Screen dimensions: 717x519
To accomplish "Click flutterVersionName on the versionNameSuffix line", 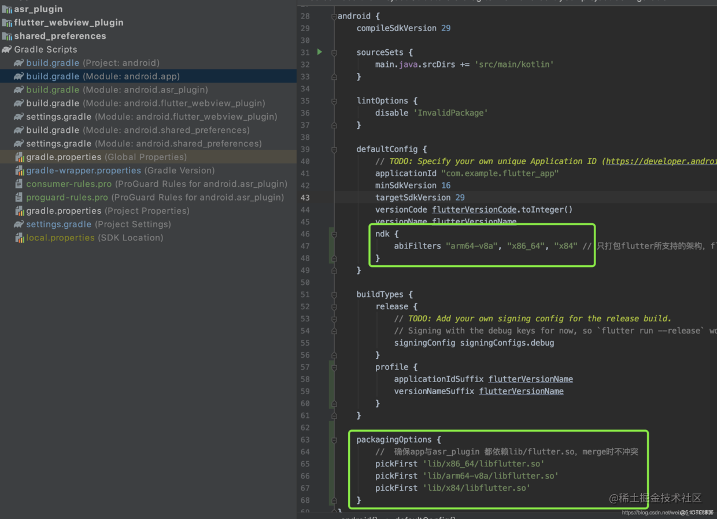I will [521, 391].
